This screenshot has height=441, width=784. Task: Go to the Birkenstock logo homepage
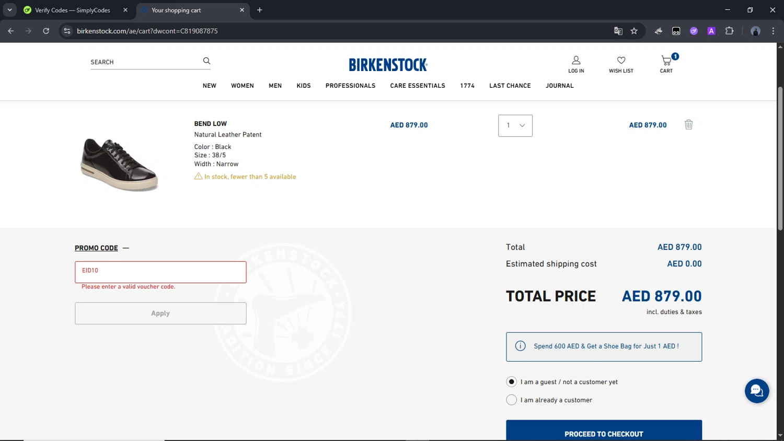(x=388, y=65)
